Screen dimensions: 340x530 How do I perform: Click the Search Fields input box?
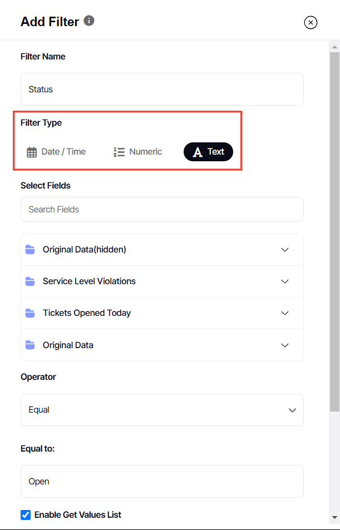tap(162, 210)
